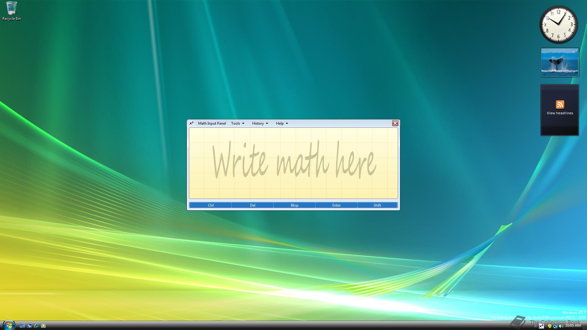Image resolution: width=587 pixels, height=330 pixels.
Task: Open the Recycle Bin desktop icon
Action: pos(11,11)
